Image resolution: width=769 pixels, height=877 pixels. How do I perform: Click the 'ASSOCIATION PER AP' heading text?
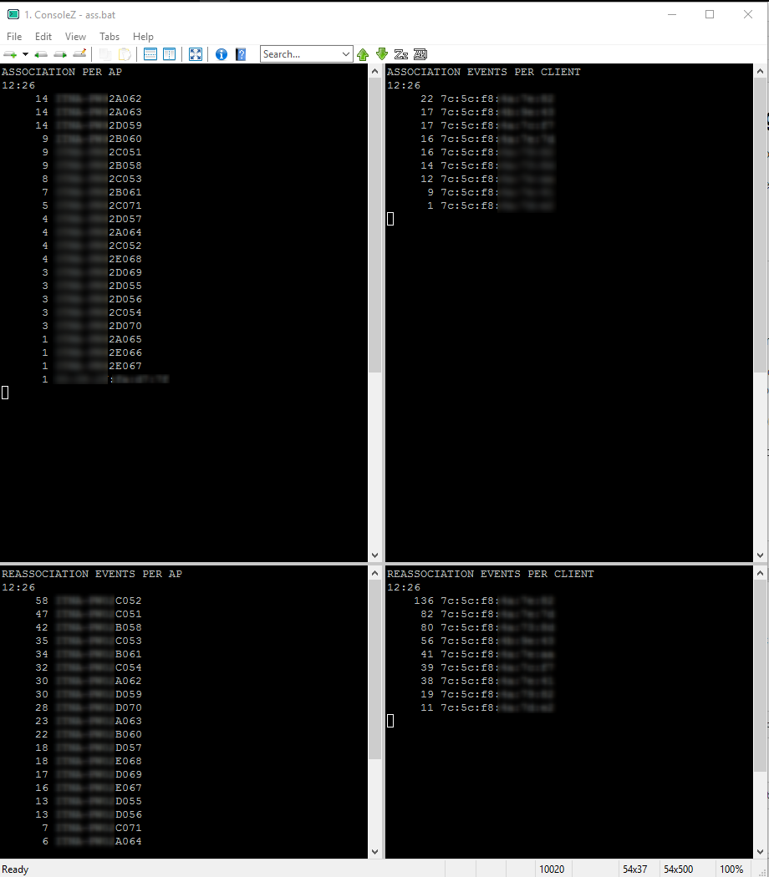point(62,72)
